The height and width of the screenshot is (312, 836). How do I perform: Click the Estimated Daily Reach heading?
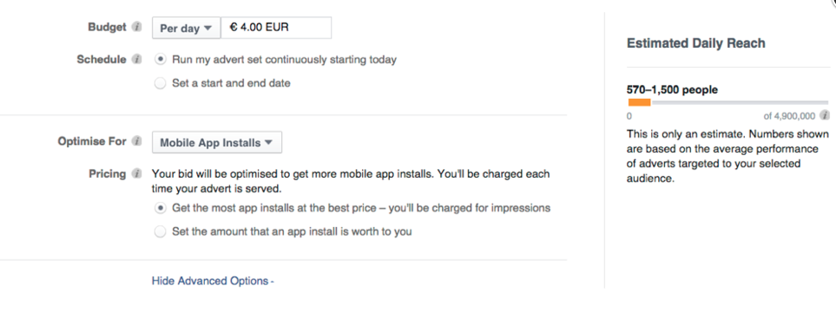point(695,43)
